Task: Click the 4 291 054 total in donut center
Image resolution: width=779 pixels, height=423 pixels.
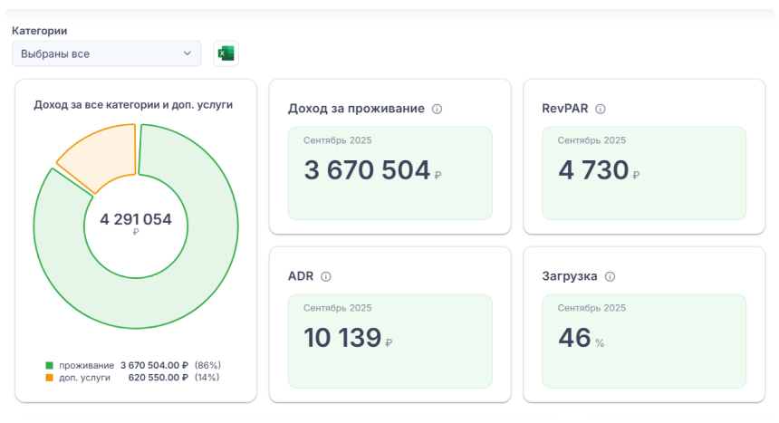Action: 136,219
